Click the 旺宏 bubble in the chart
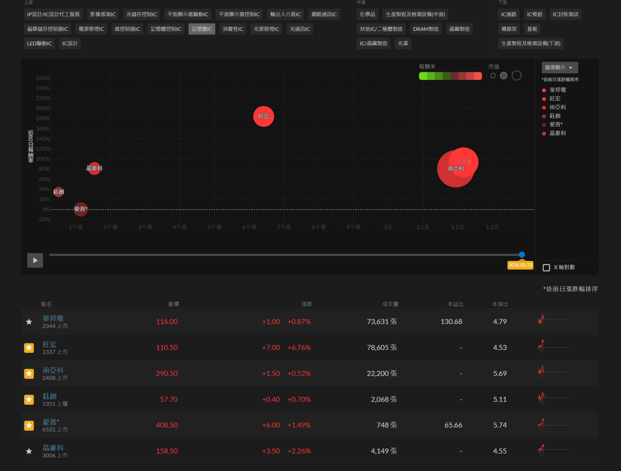The height and width of the screenshot is (471, 621). pyautogui.click(x=263, y=116)
